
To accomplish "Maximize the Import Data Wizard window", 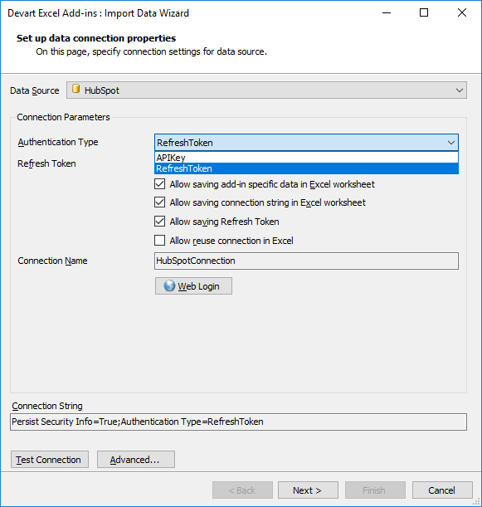I will pos(424,13).
